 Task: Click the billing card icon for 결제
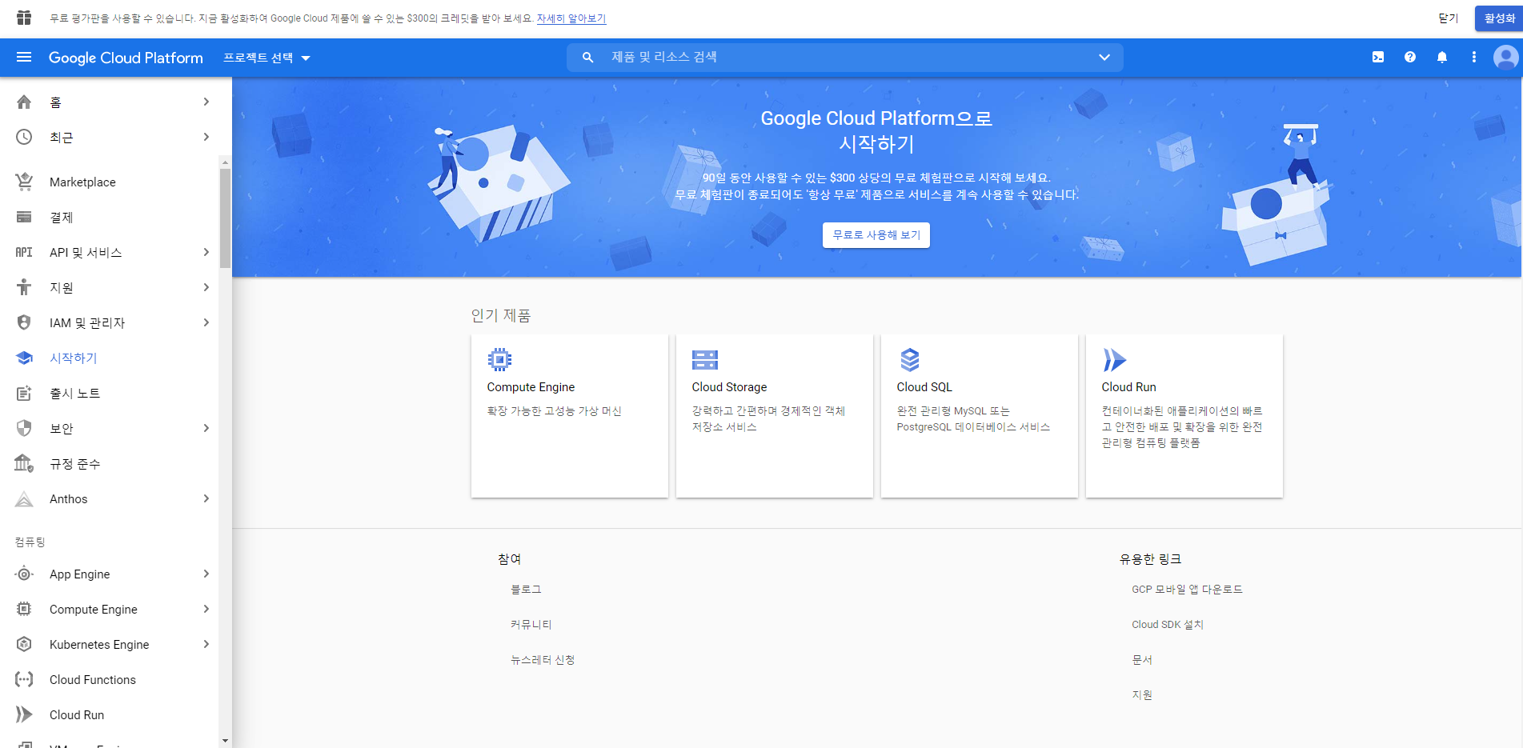24,218
